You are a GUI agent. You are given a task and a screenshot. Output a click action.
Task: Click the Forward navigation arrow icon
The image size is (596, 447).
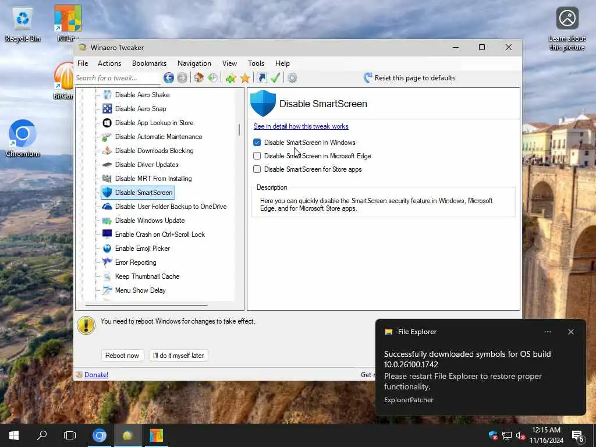(x=182, y=78)
